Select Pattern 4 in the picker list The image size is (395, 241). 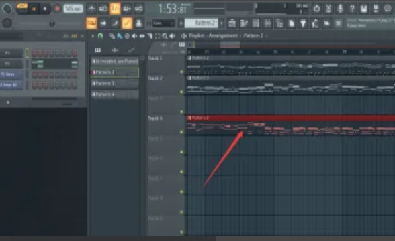(x=115, y=94)
